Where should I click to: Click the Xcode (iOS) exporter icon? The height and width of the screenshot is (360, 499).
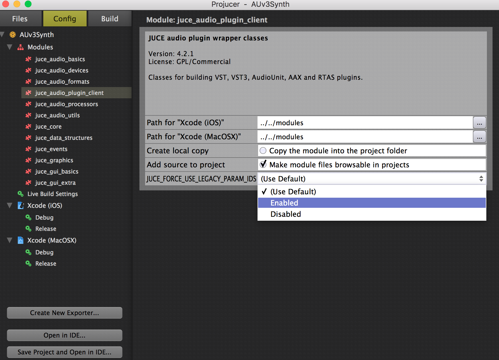coord(21,206)
